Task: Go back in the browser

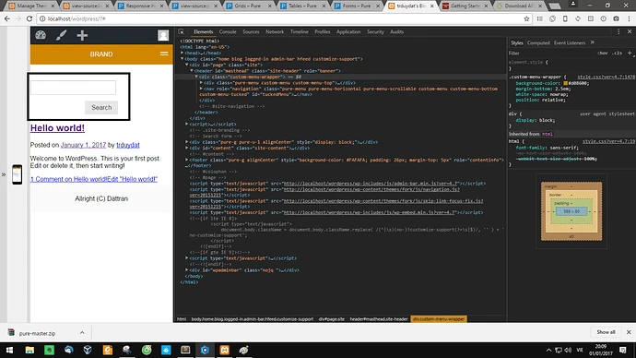Action: click(x=6, y=18)
